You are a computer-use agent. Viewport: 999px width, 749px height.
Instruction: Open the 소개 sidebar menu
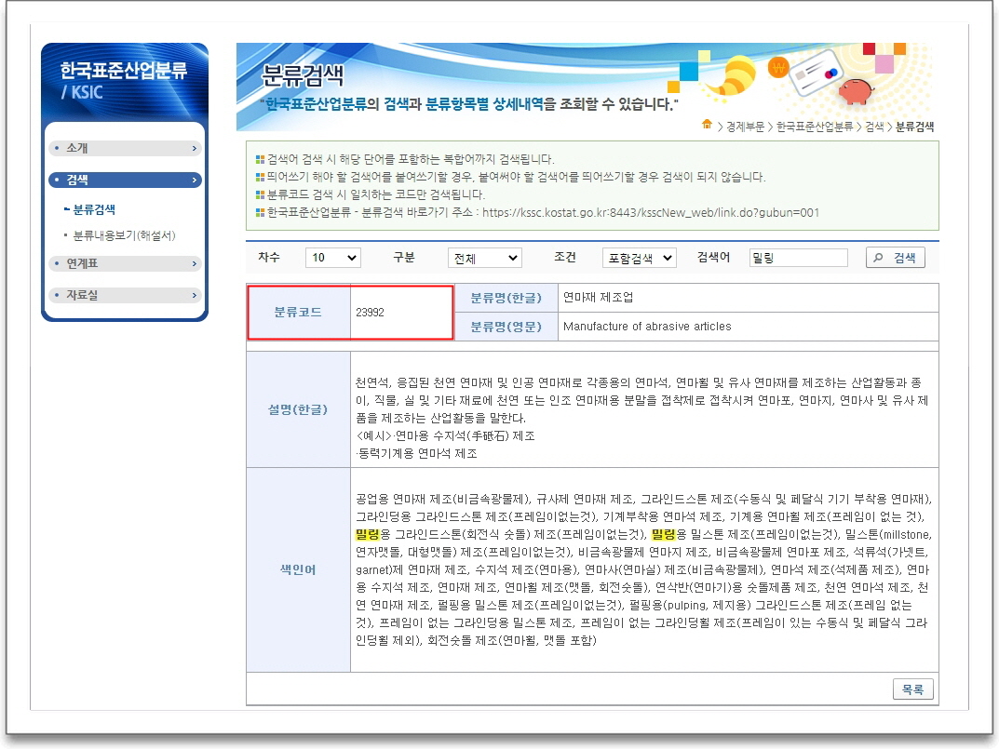click(x=125, y=148)
